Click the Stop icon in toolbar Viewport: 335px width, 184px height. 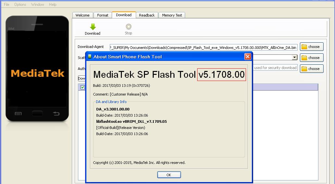click(x=128, y=27)
